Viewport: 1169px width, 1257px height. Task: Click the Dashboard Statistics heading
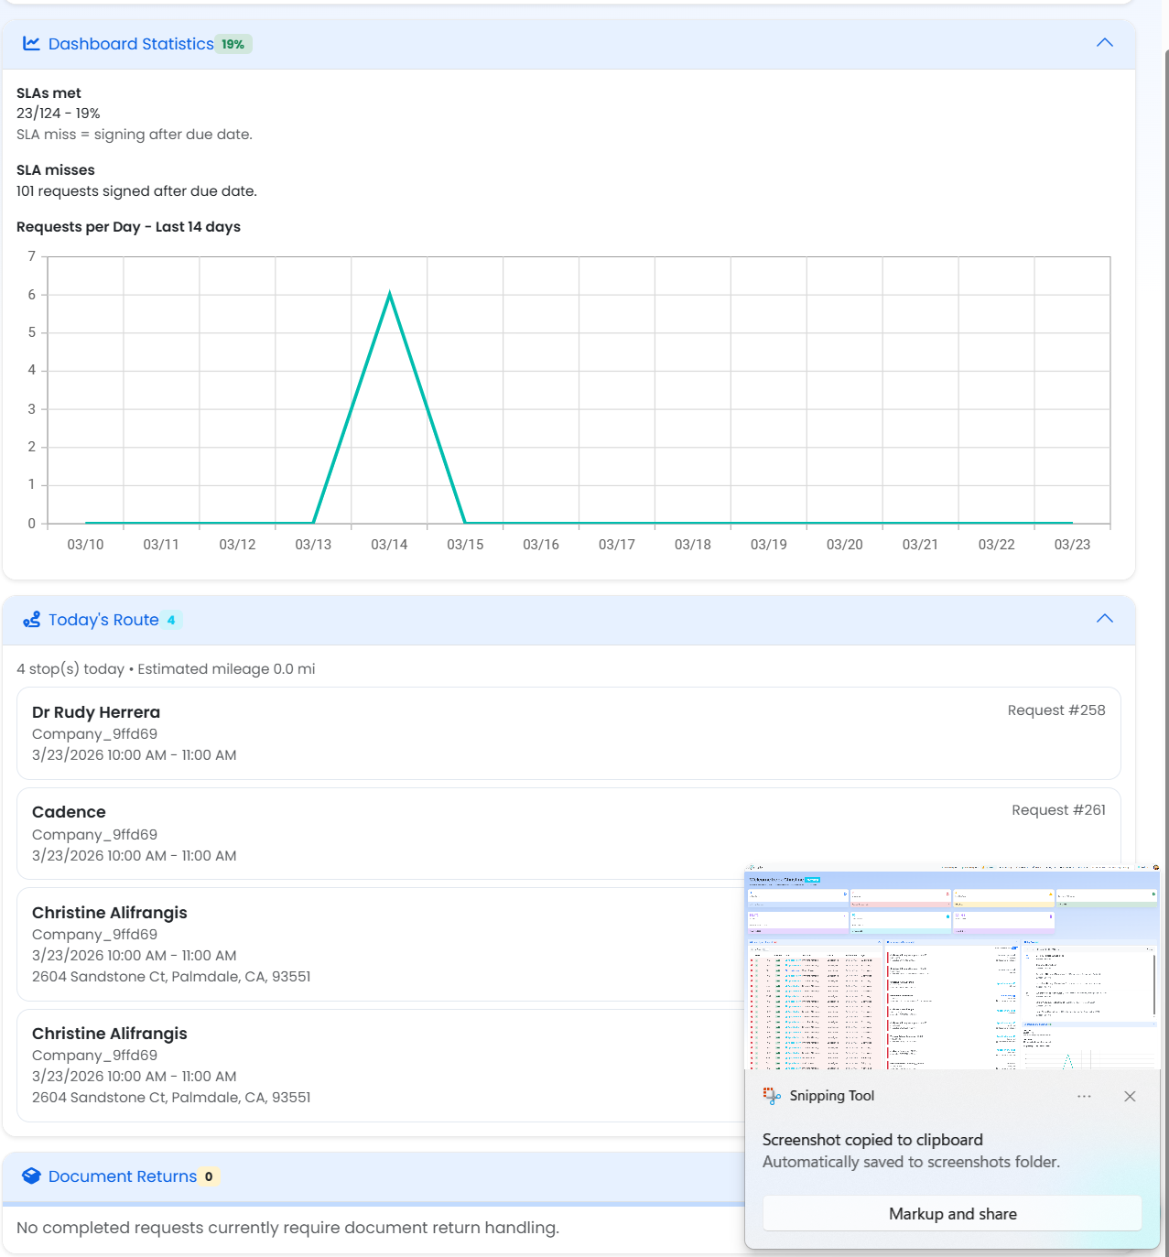point(131,44)
